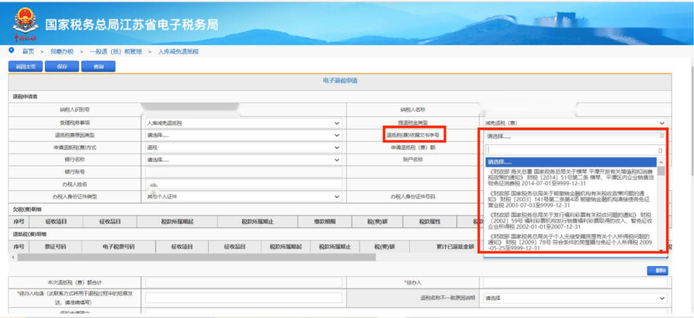Screen dimensions: 694x318
Task: Click the 账户名称 label
Action: (413, 160)
